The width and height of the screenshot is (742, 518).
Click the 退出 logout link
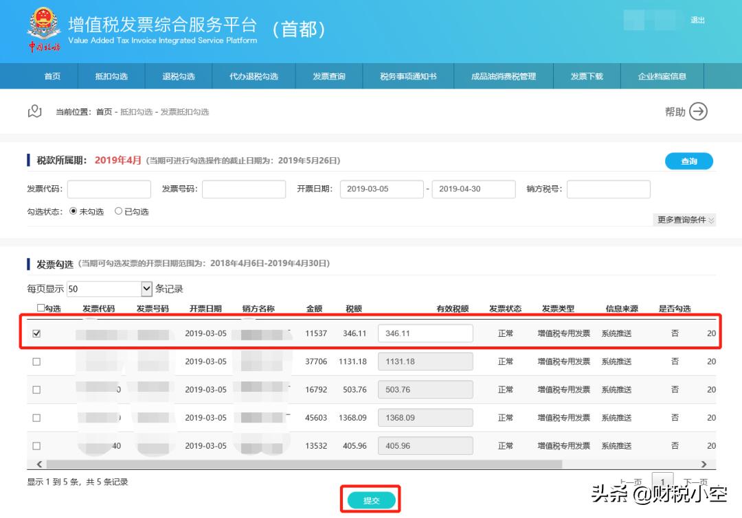[696, 20]
